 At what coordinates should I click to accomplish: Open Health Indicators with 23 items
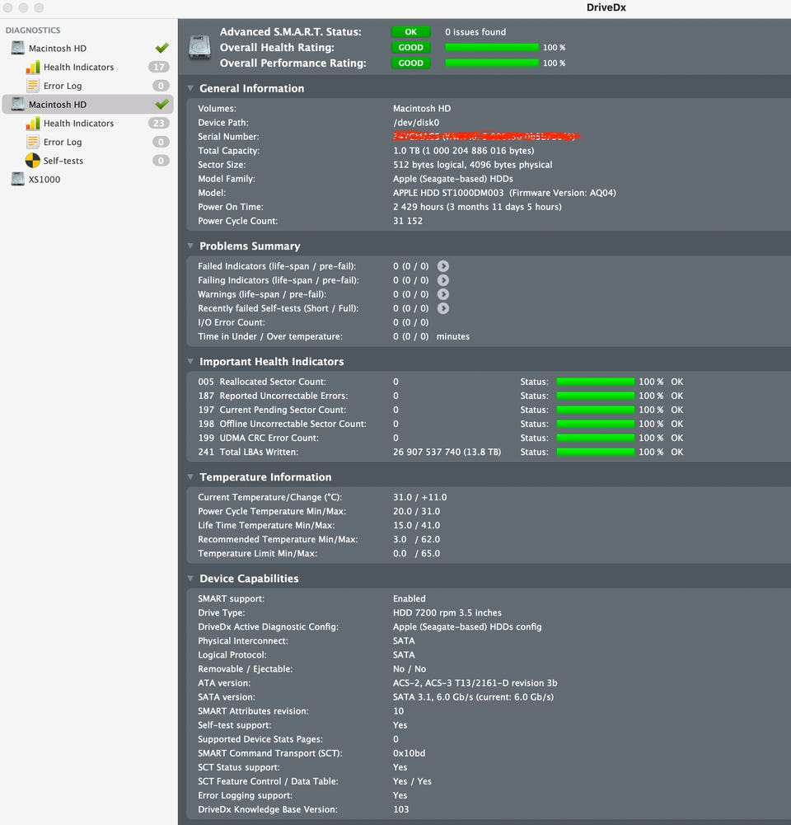point(88,123)
